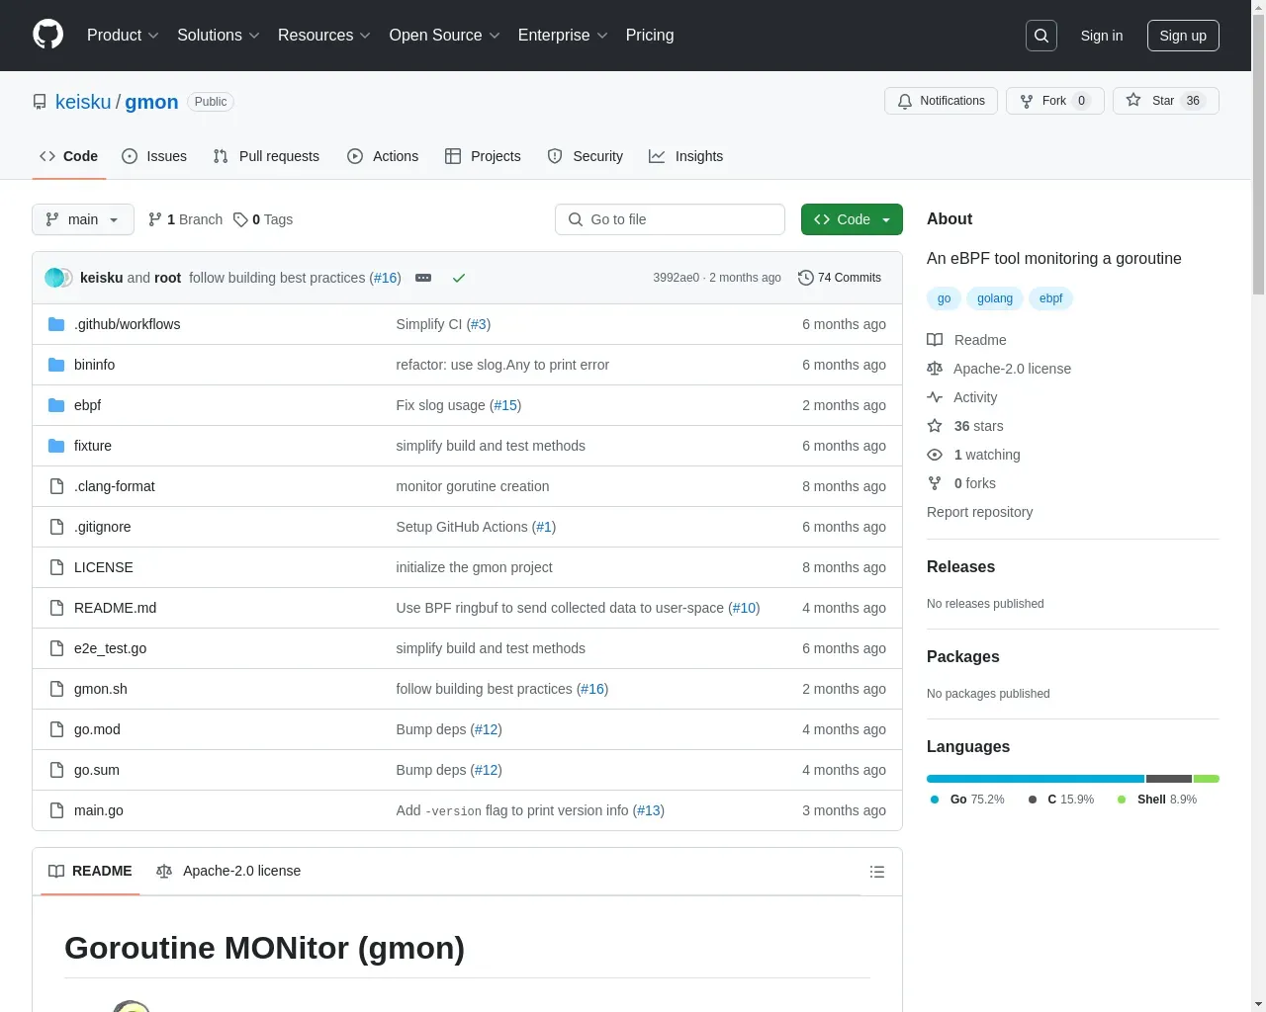Click the Shell language bar segment

tap(1207, 779)
